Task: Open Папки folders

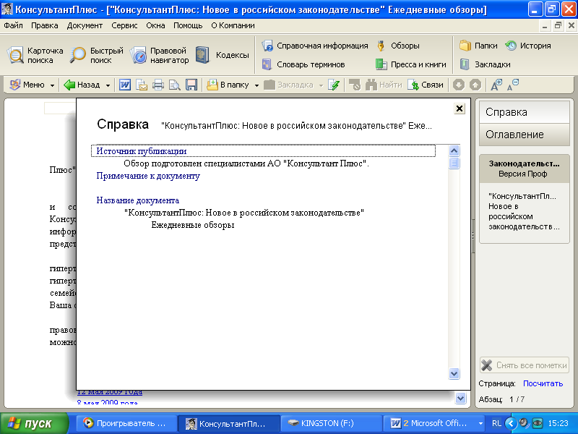Action: pos(478,46)
